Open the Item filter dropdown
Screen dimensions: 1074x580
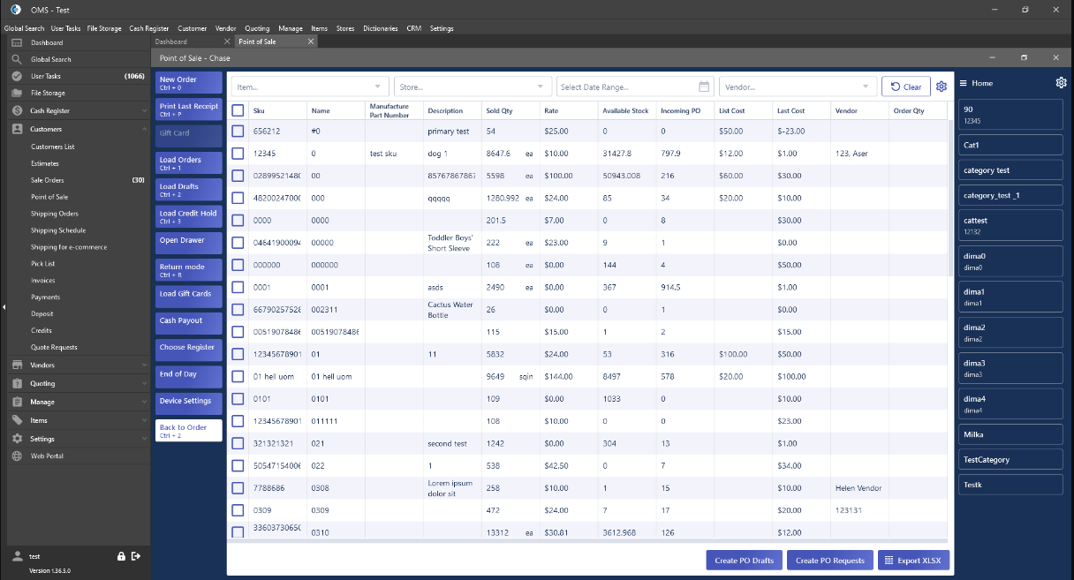(309, 87)
